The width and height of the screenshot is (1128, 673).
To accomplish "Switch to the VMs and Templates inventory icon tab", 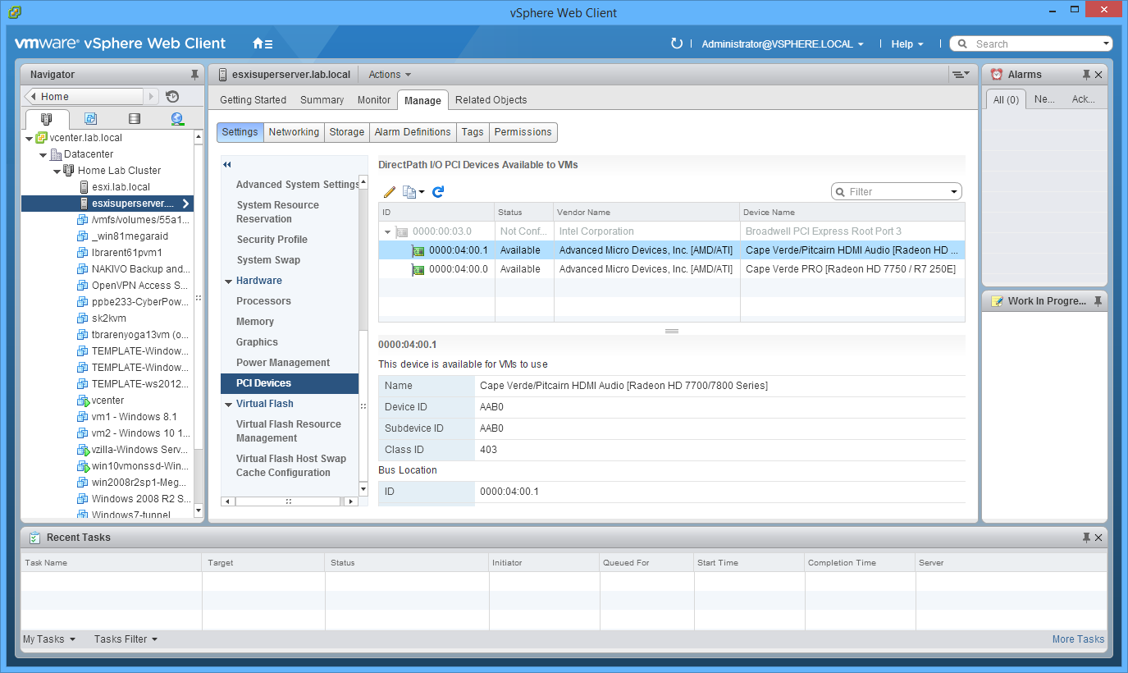I will pos(91,119).
